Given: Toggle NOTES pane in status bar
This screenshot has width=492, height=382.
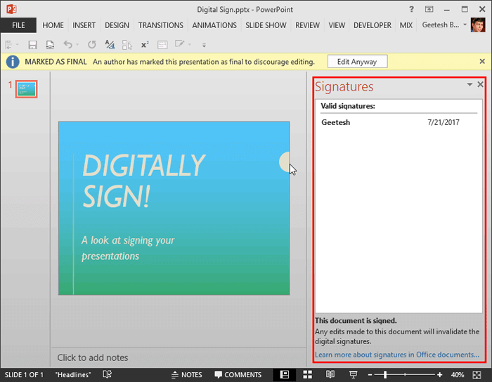Looking at the screenshot, I should tap(187, 374).
